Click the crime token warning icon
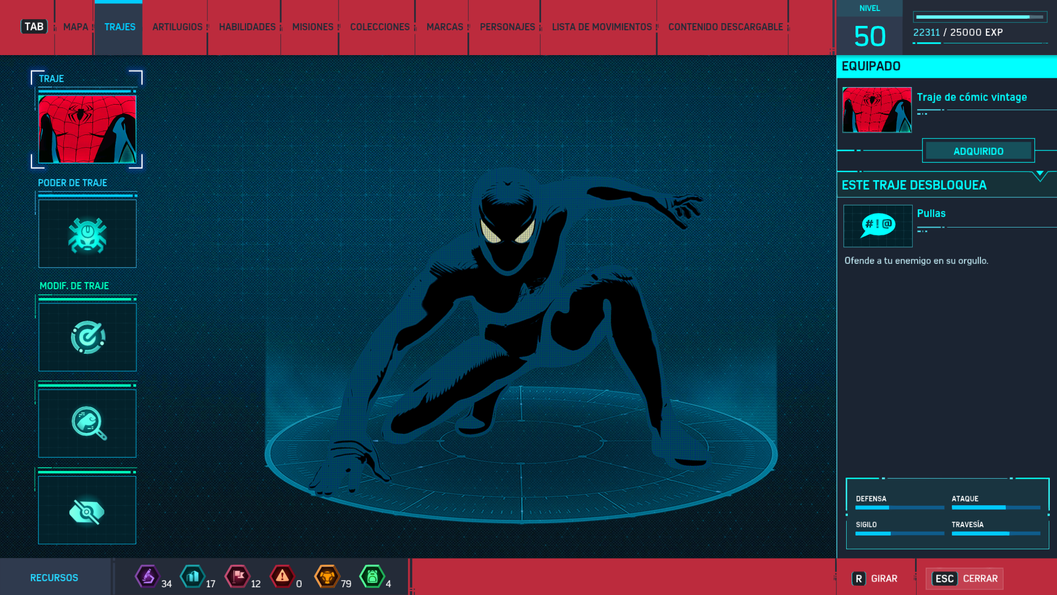This screenshot has width=1057, height=595. [x=282, y=577]
